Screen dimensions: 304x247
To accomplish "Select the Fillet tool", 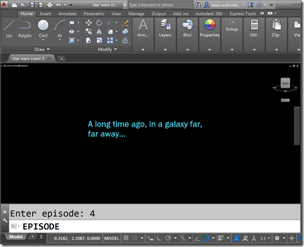I will (x=110, y=31).
